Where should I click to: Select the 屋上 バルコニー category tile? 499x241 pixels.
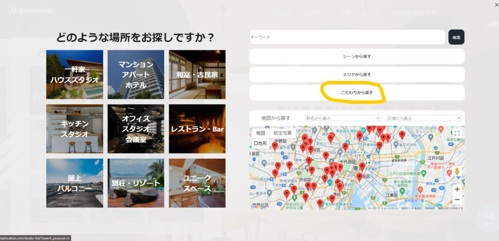(75, 183)
